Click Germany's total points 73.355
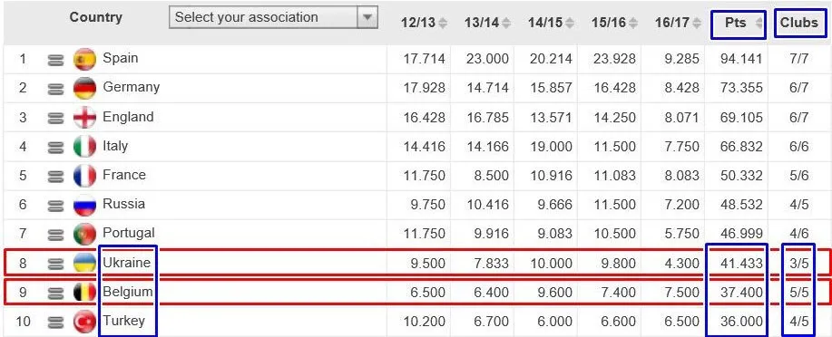This screenshot has width=832, height=337. click(x=741, y=88)
